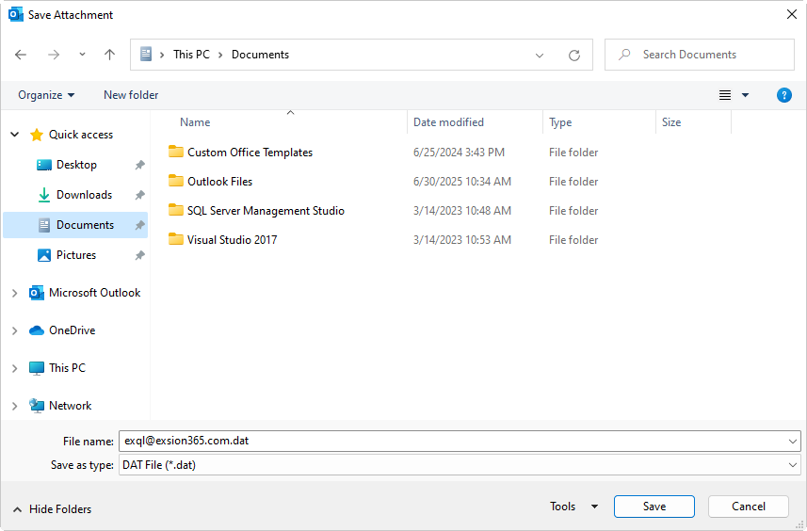Sort by the Type column header
Viewport: 807px width, 531px height.
point(560,122)
